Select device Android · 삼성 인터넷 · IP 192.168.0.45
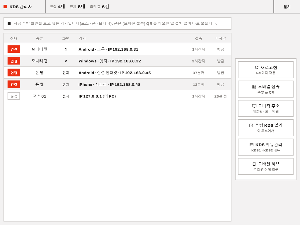Viewport: 300px width, 225px height. pos(117,73)
